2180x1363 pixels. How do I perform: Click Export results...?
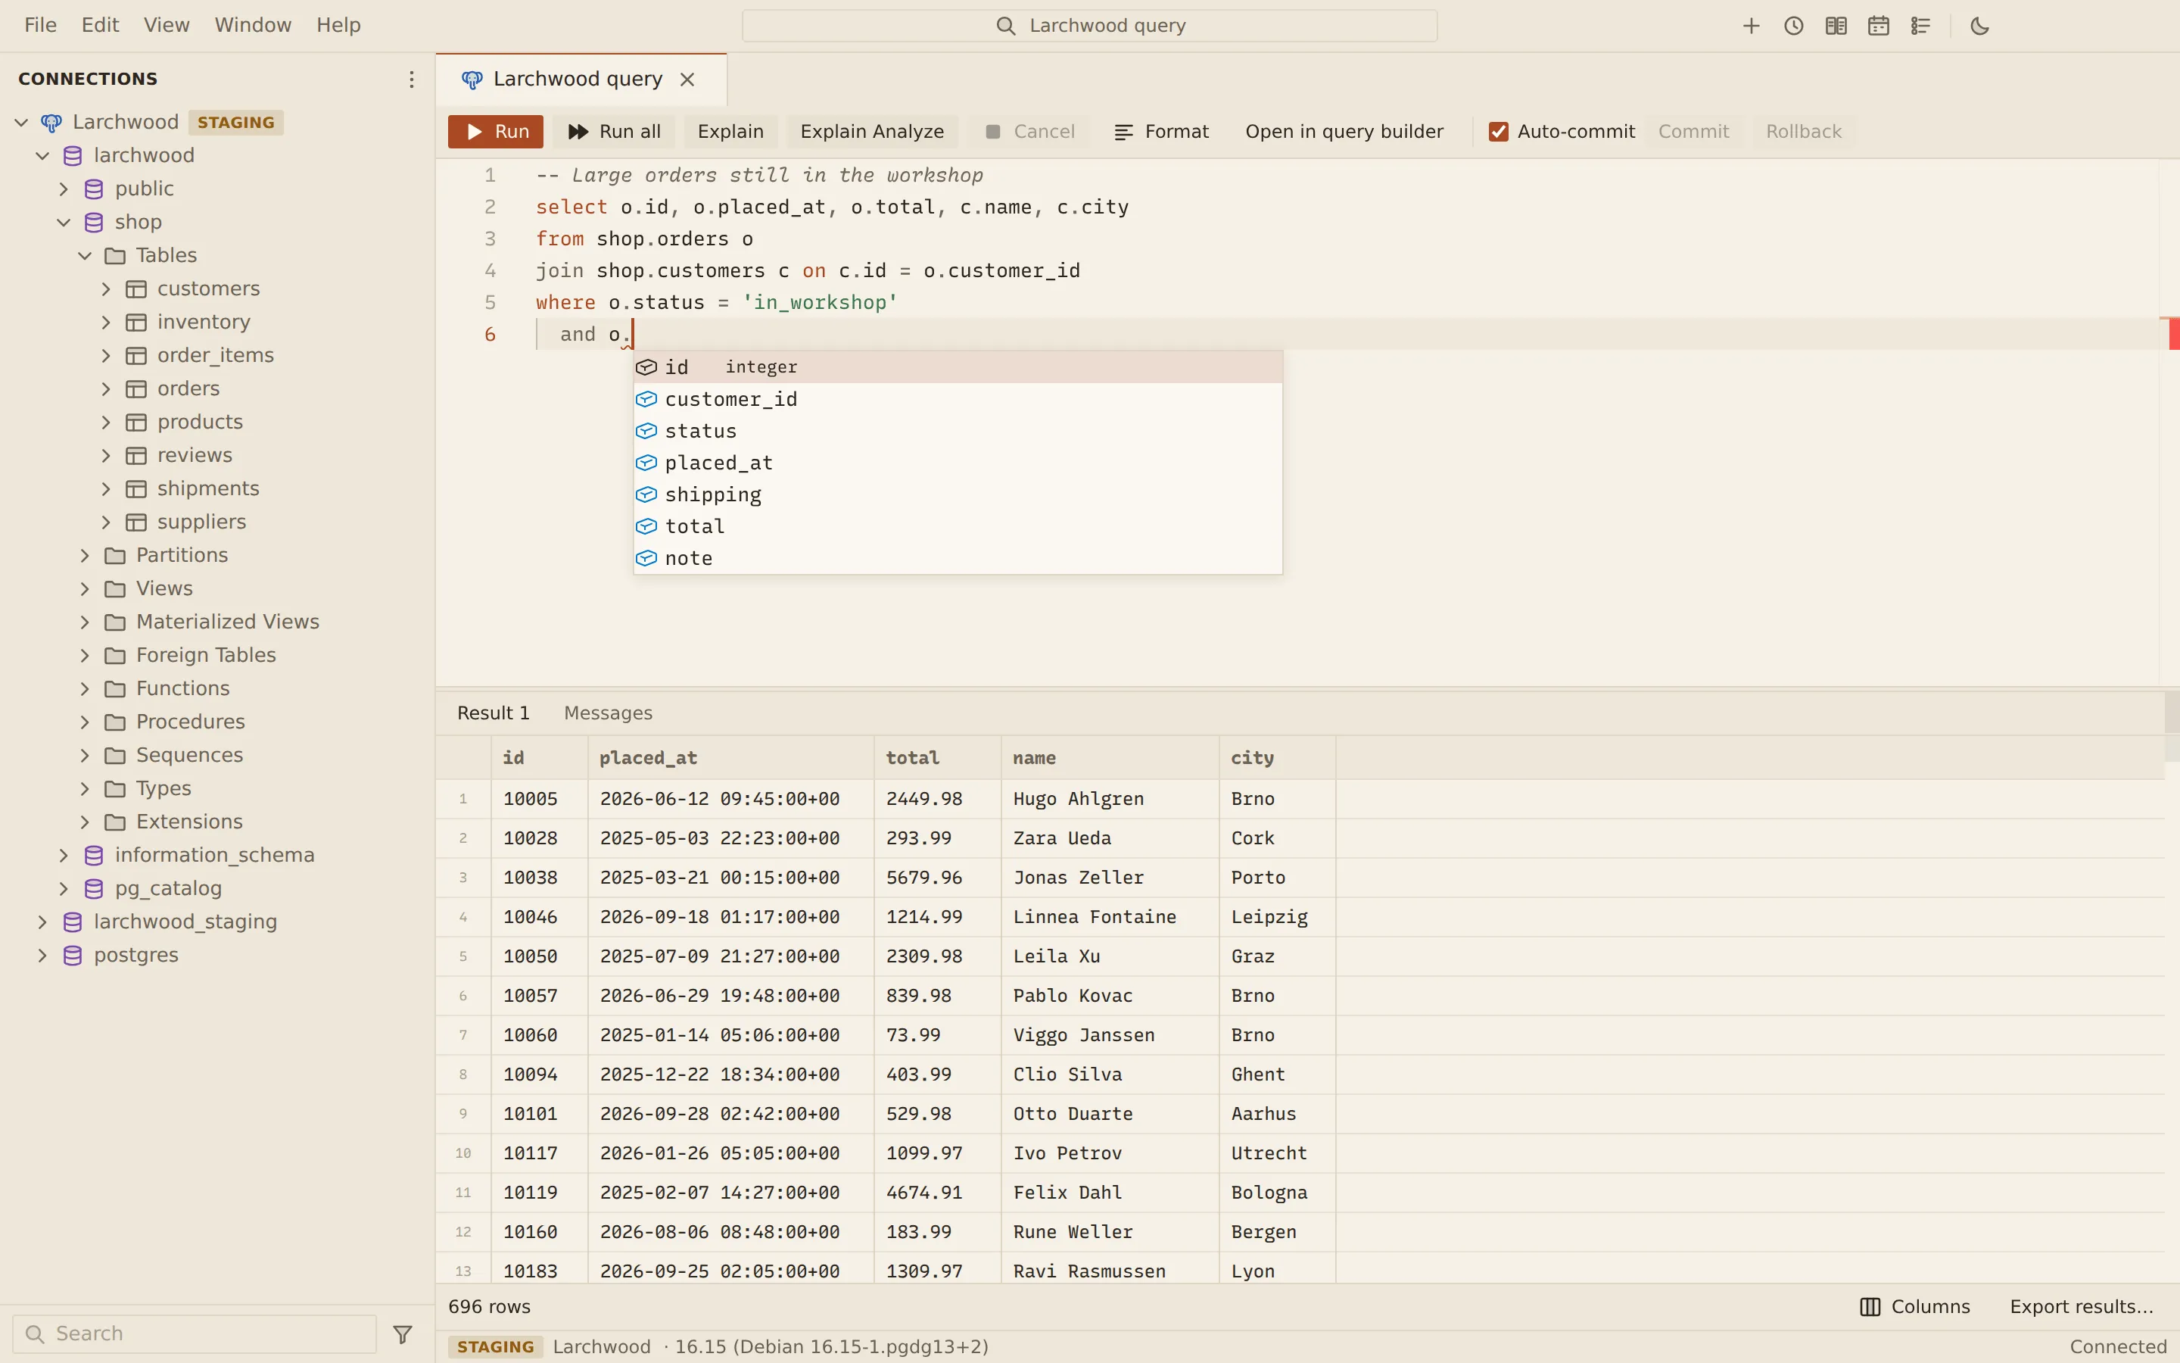coord(2081,1306)
